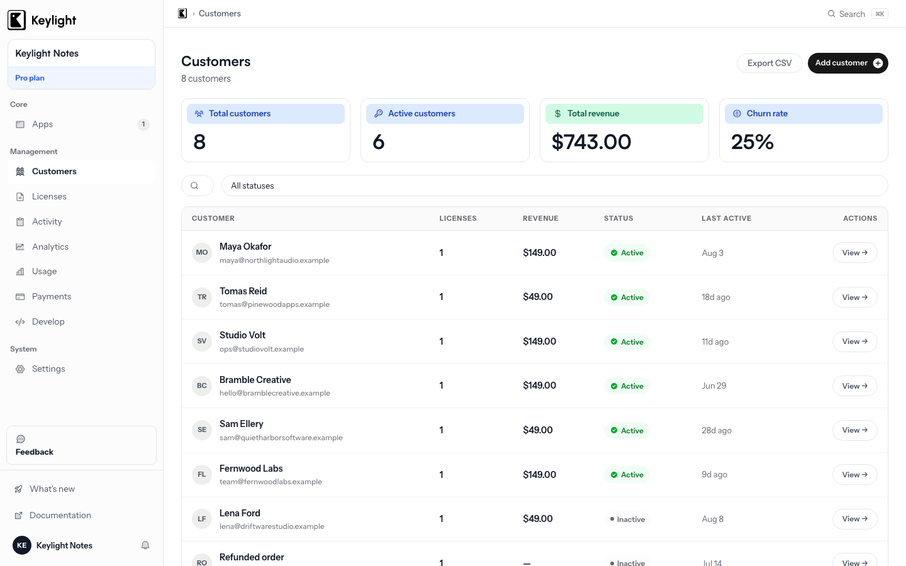Click the Keylight logo icon in sidebar
The width and height of the screenshot is (906, 566).
[16, 20]
